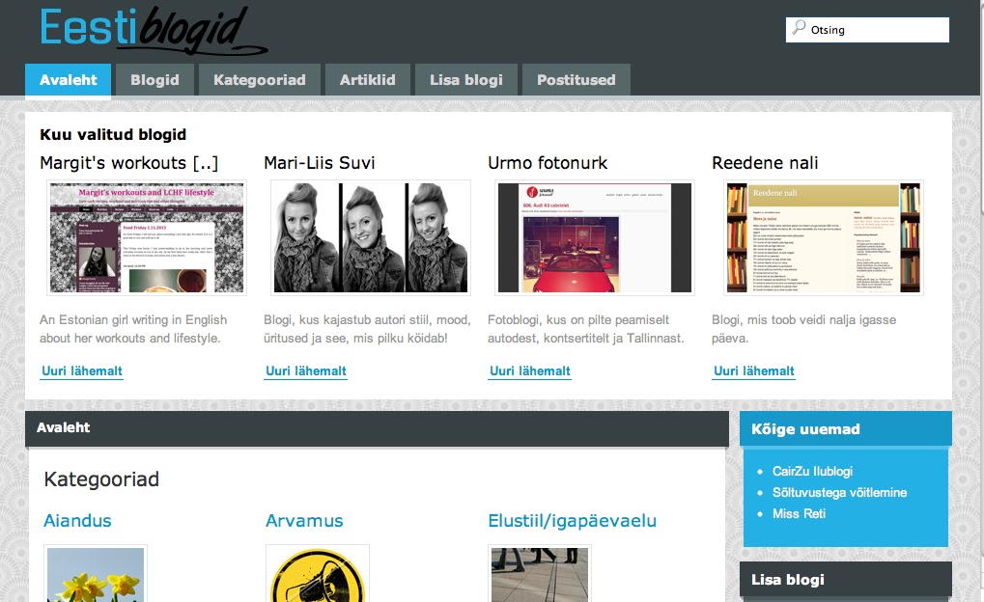Open the Artiklid tab
984x602 pixels.
pos(368,80)
